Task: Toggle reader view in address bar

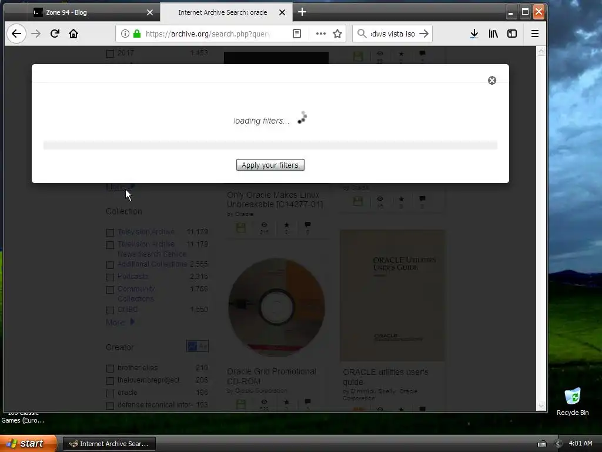Action: pyautogui.click(x=297, y=34)
